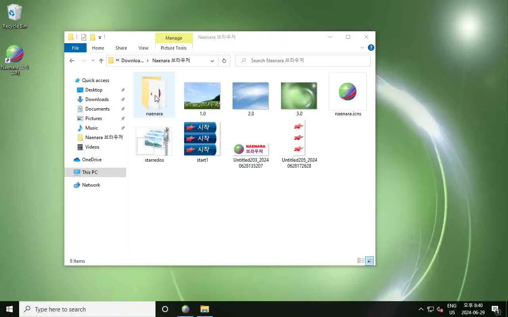Switch to Large icons view layout
This screenshot has height=317, width=508.
click(x=369, y=261)
